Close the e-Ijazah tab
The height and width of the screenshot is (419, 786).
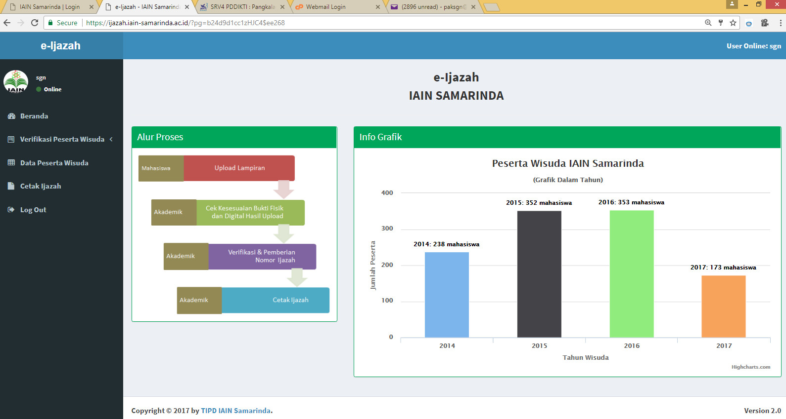187,7
